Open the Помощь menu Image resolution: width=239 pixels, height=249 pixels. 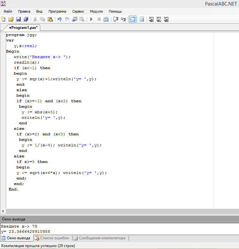115,11
